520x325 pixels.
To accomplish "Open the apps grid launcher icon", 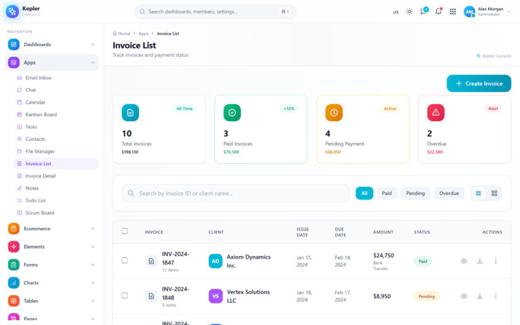I will 453,12.
